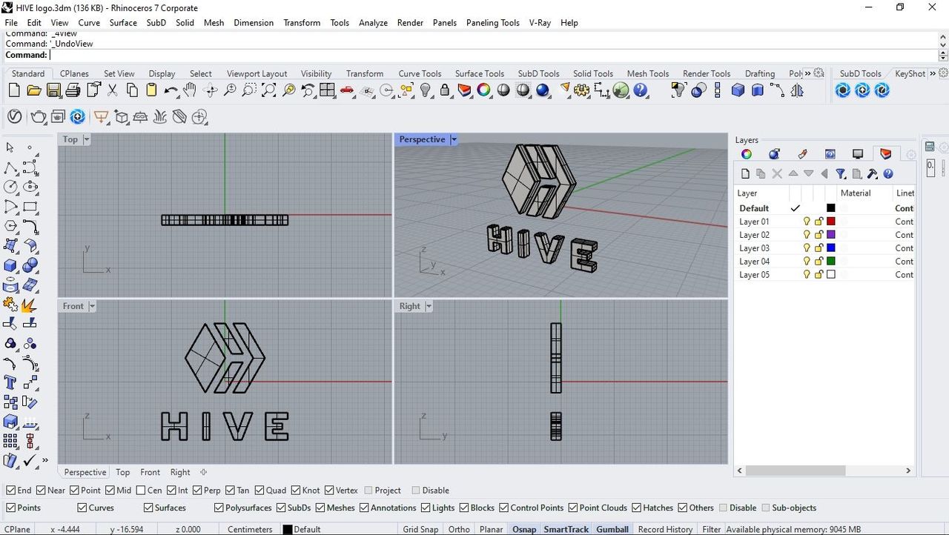Undo with the curved arrow icon
This screenshot has height=535, width=949.
coord(171,90)
